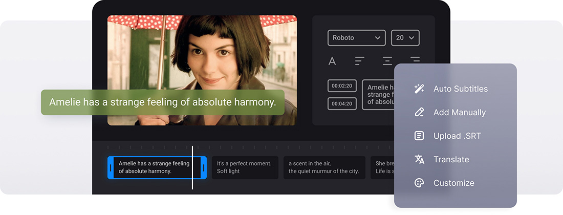Image resolution: width=563 pixels, height=215 pixels.
Task: Edit the 00:04:20 end time field
Action: tap(342, 104)
